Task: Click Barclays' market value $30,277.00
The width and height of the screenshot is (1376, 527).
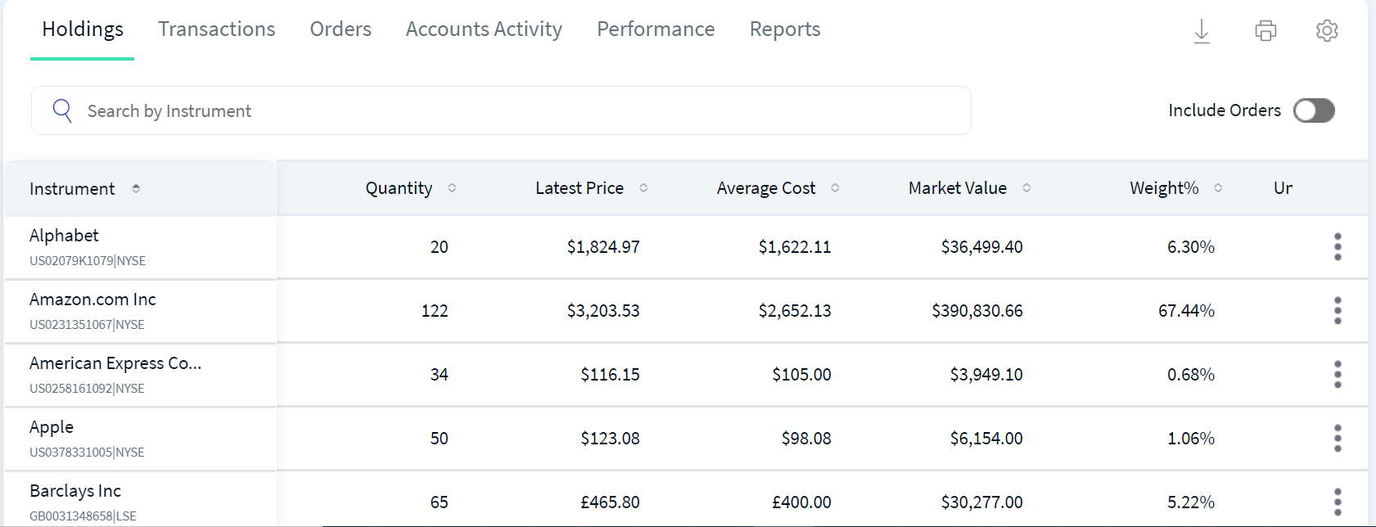Action: pyautogui.click(x=981, y=502)
